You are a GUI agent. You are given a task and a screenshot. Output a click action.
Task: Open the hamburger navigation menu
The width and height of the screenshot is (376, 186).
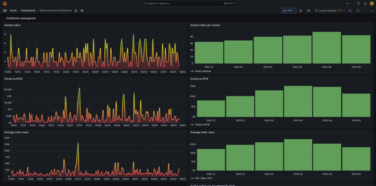5,11
